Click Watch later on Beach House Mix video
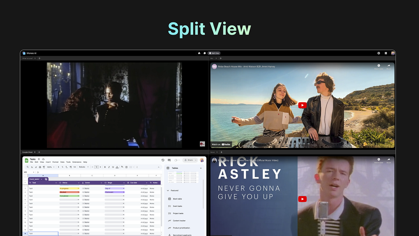The height and width of the screenshot is (236, 419). [x=379, y=66]
